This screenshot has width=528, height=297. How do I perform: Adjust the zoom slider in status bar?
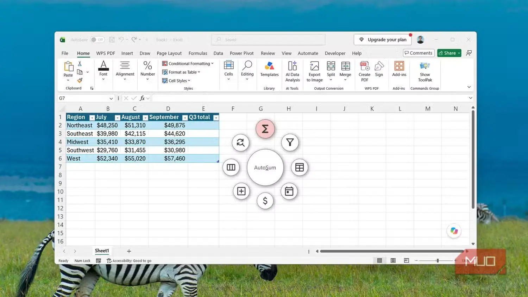(438, 260)
